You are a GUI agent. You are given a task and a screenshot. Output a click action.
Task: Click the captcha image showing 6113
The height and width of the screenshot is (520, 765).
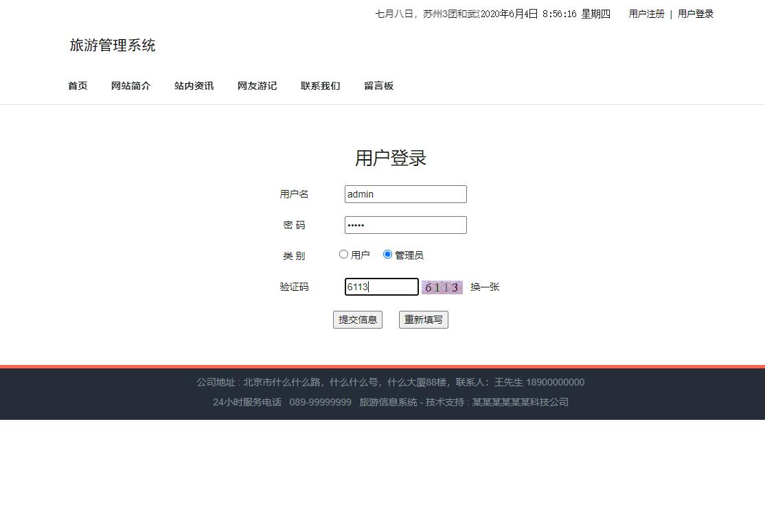pyautogui.click(x=442, y=287)
